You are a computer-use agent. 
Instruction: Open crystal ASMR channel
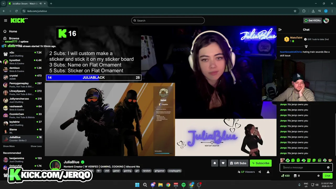22,77
